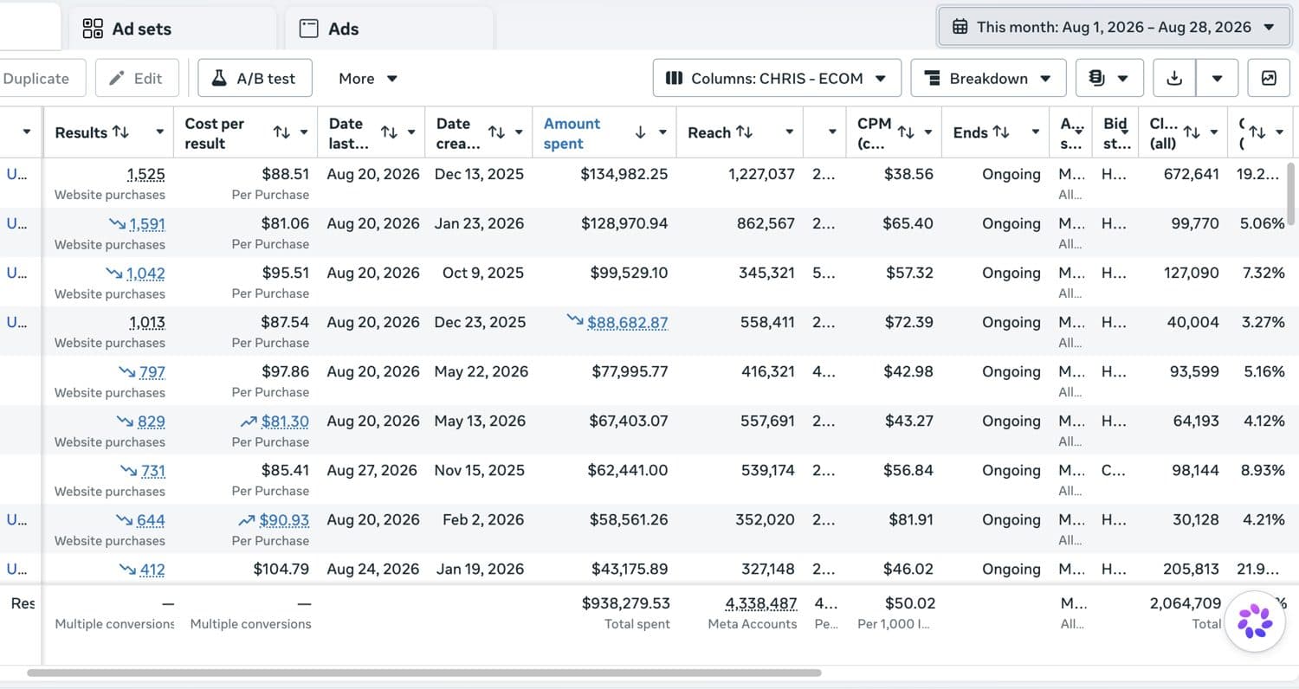
Task: Sort by CPM column arrows
Action: click(x=906, y=132)
